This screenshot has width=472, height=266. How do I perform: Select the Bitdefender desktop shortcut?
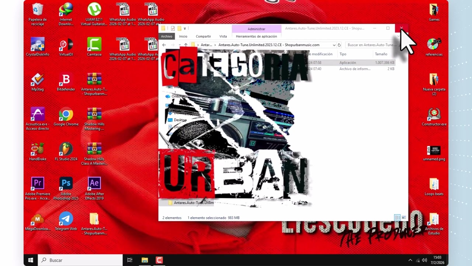[x=66, y=82]
